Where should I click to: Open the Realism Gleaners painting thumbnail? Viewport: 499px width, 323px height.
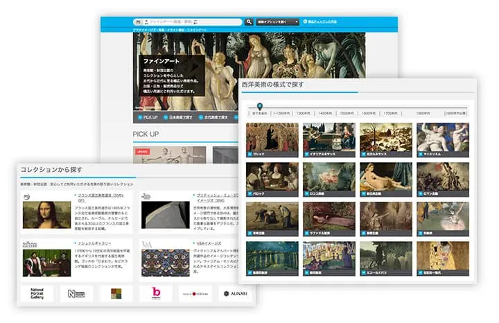272,219
